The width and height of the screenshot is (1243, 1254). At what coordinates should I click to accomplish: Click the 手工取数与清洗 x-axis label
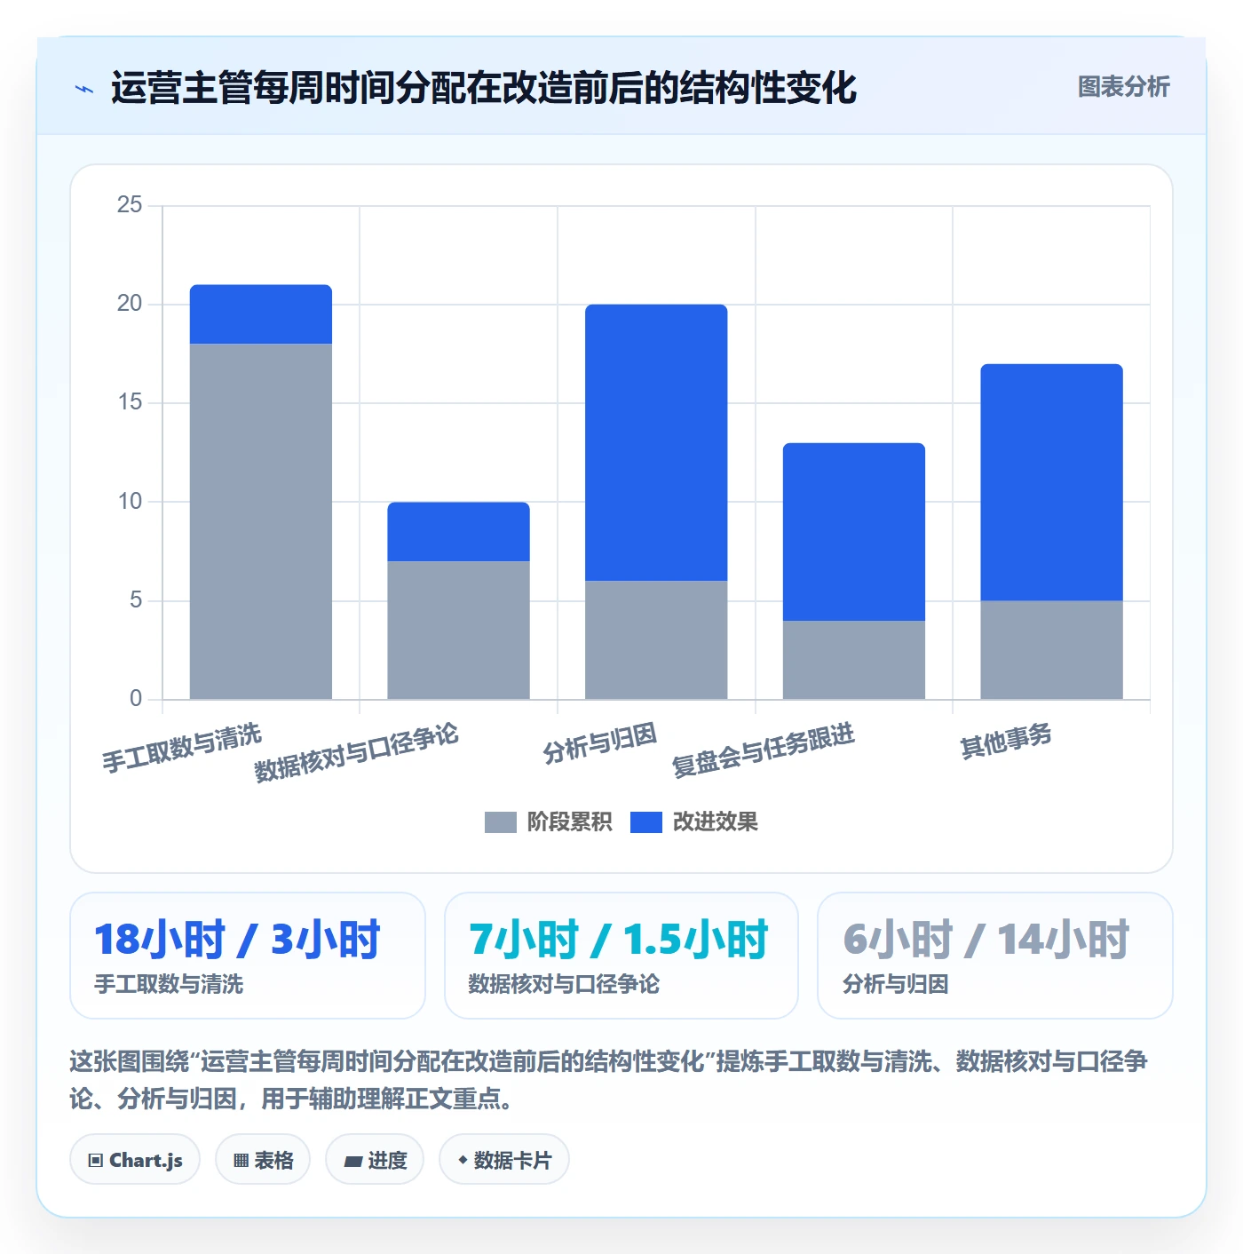pos(182,748)
